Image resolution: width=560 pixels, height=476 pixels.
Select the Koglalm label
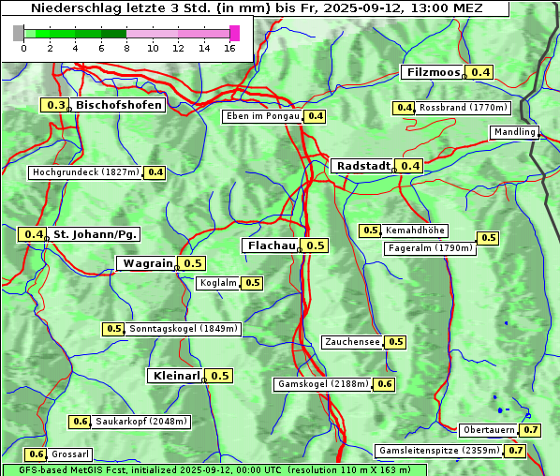pos(218,283)
